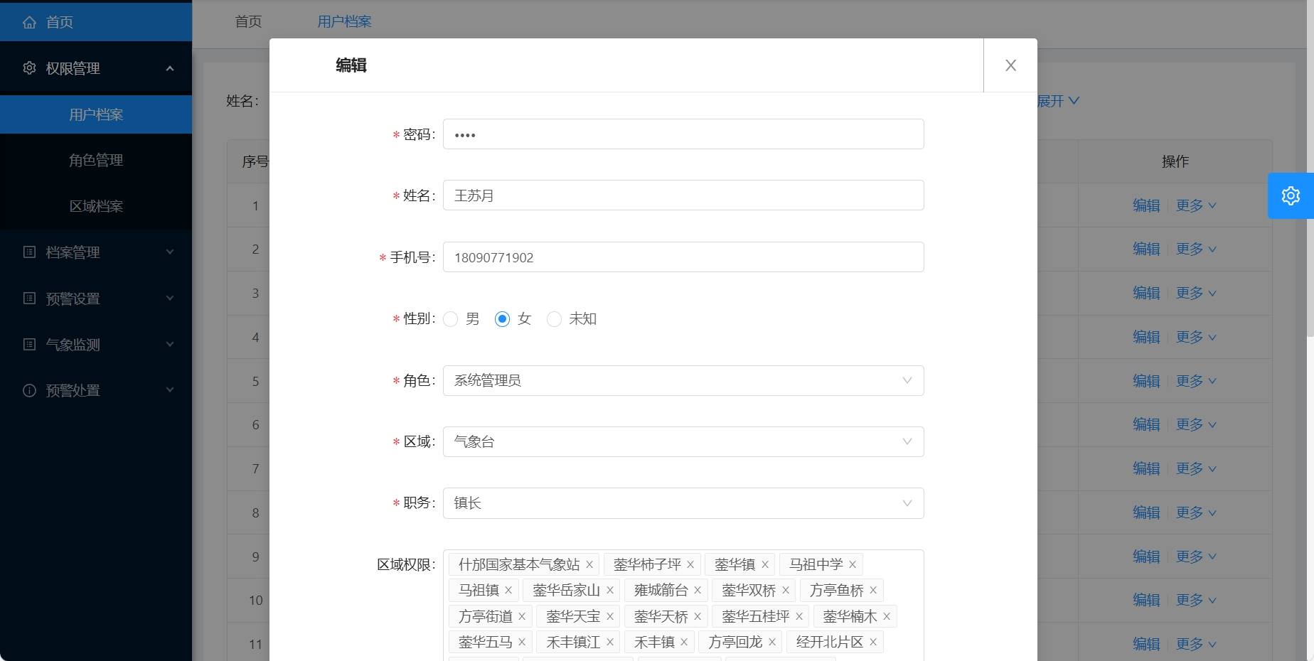Screen dimensions: 1314x661
Task: Select the 女 gender radio button
Action: pos(503,319)
